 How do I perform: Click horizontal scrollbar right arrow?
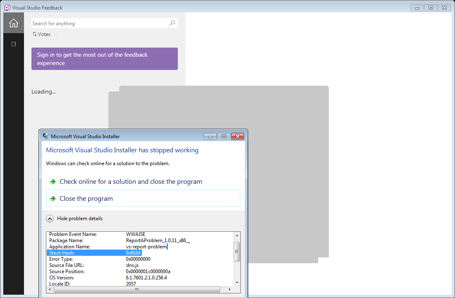tap(230, 290)
